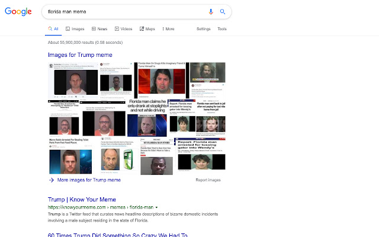
Task: Select the All tab
Action: coord(53,29)
